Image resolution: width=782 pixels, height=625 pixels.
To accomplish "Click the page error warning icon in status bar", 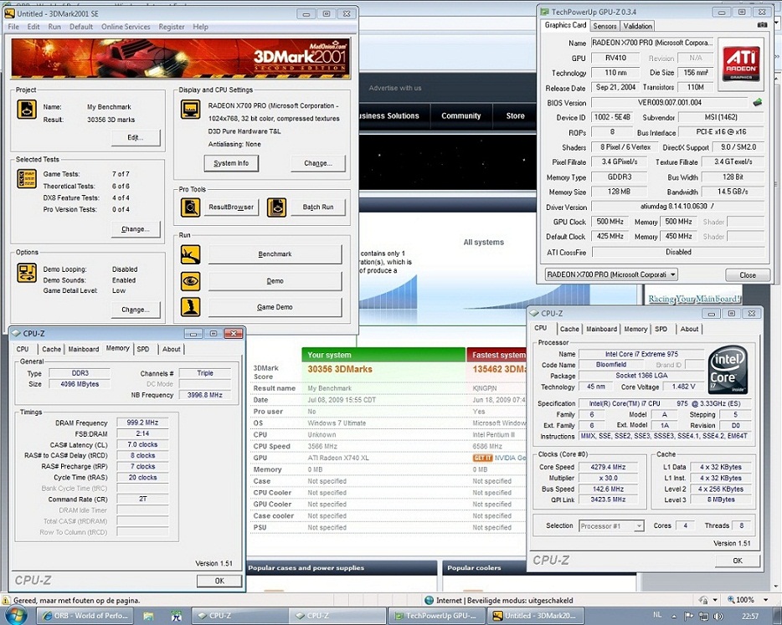I will point(7,601).
